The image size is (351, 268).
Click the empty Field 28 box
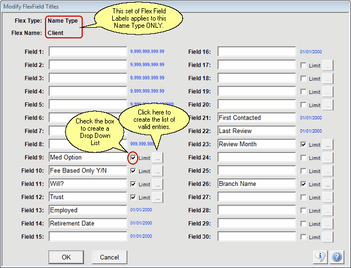point(257,210)
